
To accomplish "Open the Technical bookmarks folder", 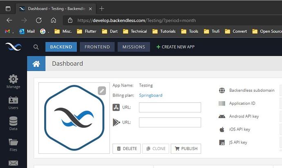I will click(x=135, y=31).
